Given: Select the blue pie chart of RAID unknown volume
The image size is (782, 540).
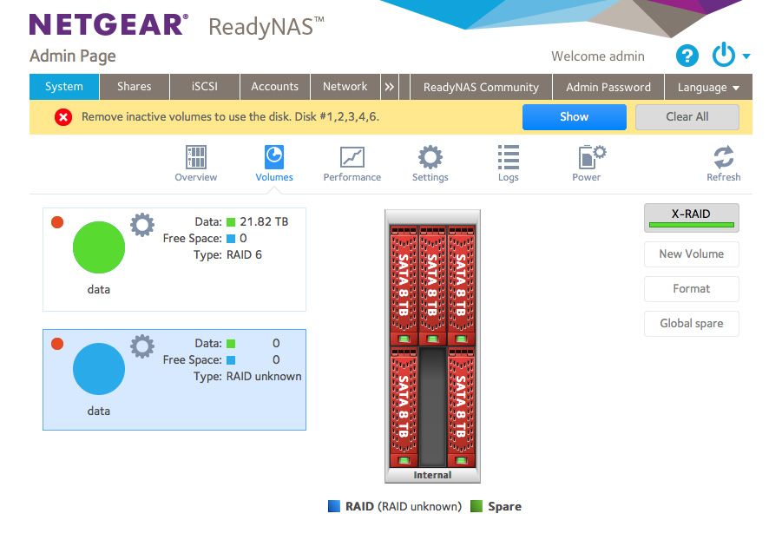Looking at the screenshot, I should [x=99, y=369].
